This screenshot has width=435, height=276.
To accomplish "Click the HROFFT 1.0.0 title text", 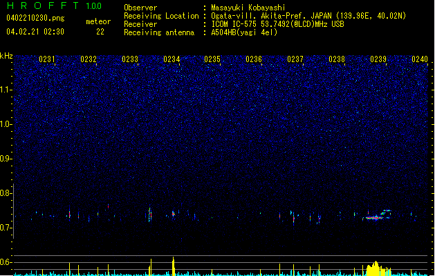I will click(x=55, y=6).
